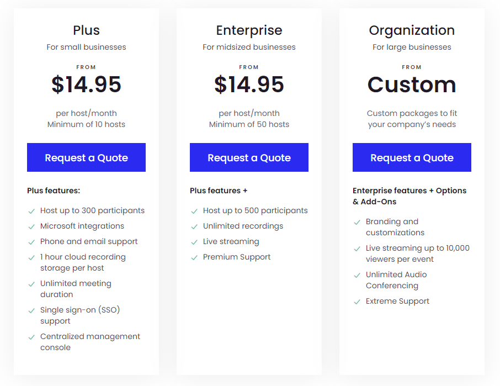Request a Quote for the Plus plan
Viewport: 500px width, 386px height.
click(86, 158)
